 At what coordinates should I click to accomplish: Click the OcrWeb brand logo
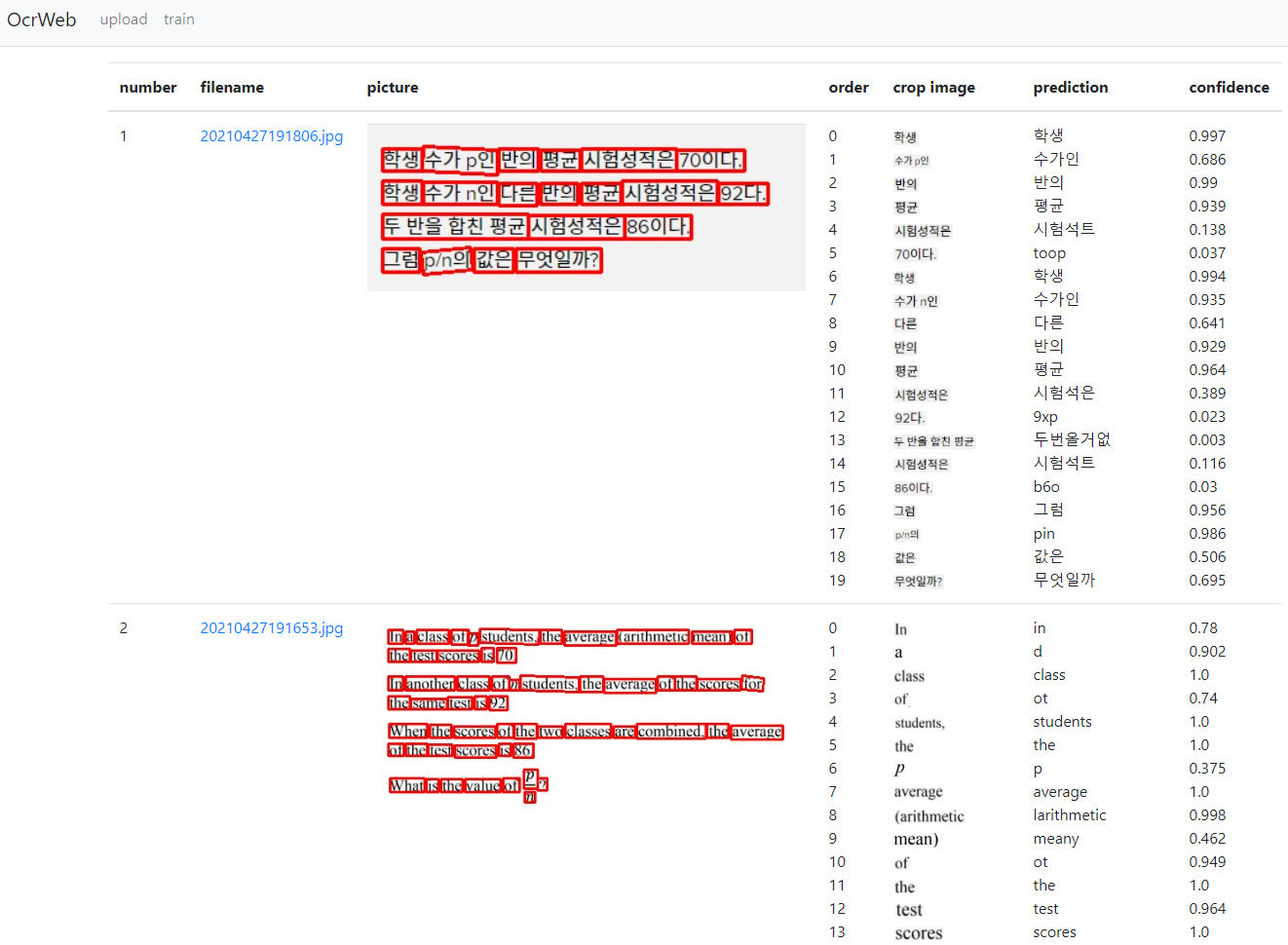pos(41,19)
